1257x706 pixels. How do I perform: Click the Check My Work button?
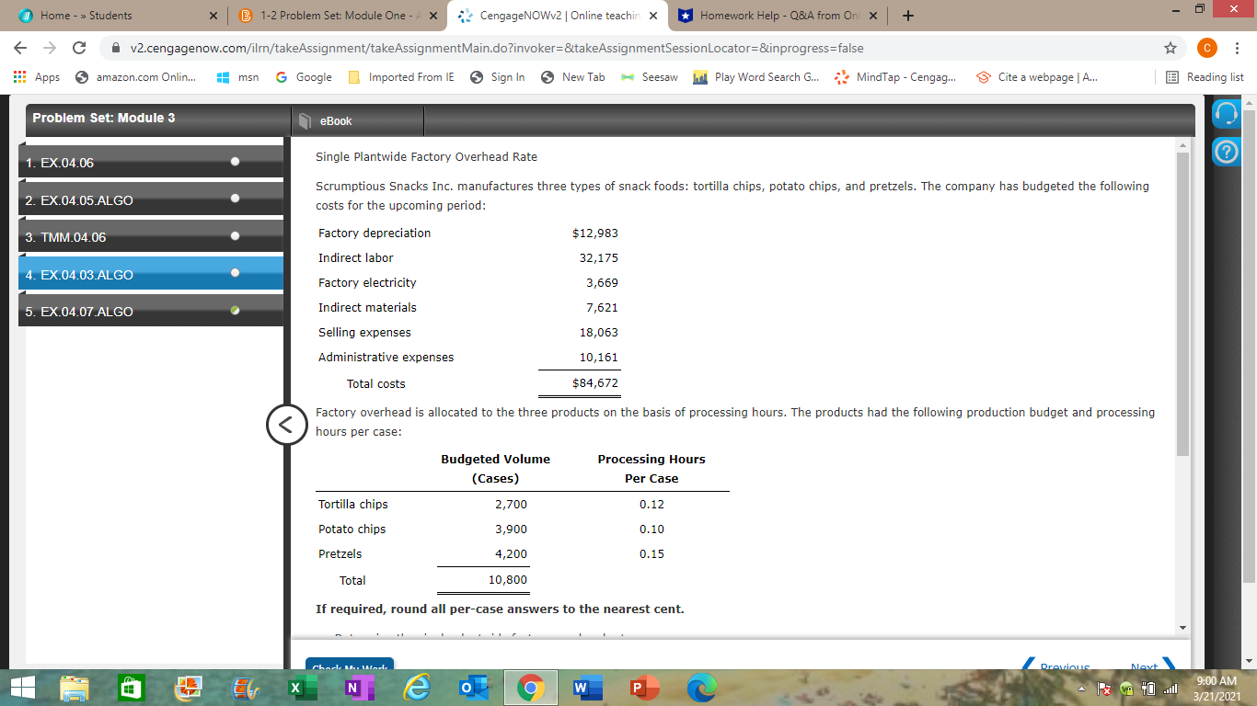coord(350,666)
